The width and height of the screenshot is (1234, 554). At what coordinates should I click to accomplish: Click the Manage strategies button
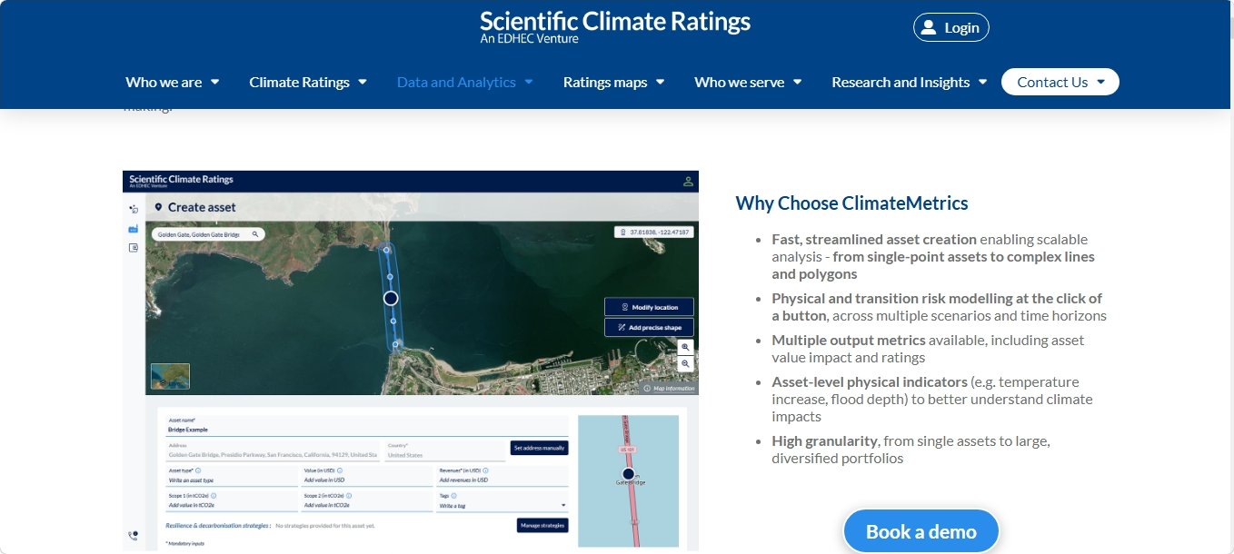[542, 525]
